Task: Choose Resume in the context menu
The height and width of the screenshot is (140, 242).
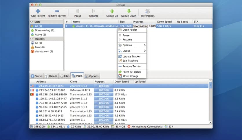Action: (x=132, y=40)
